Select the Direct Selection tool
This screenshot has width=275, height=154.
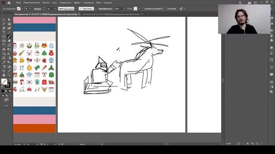9,20
